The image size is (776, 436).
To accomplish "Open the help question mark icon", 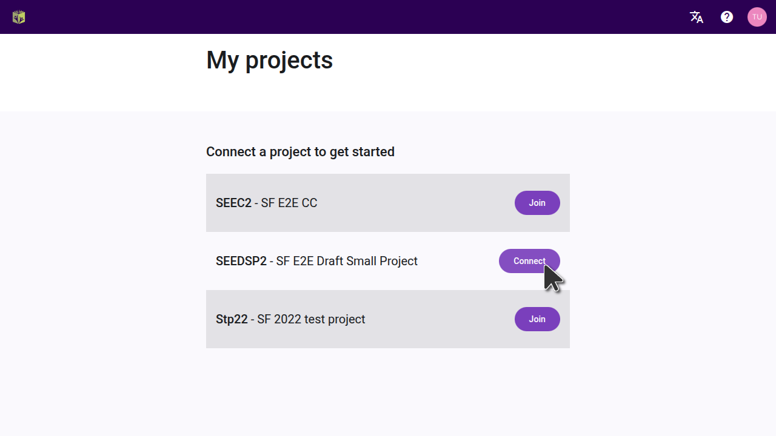I will (x=727, y=17).
